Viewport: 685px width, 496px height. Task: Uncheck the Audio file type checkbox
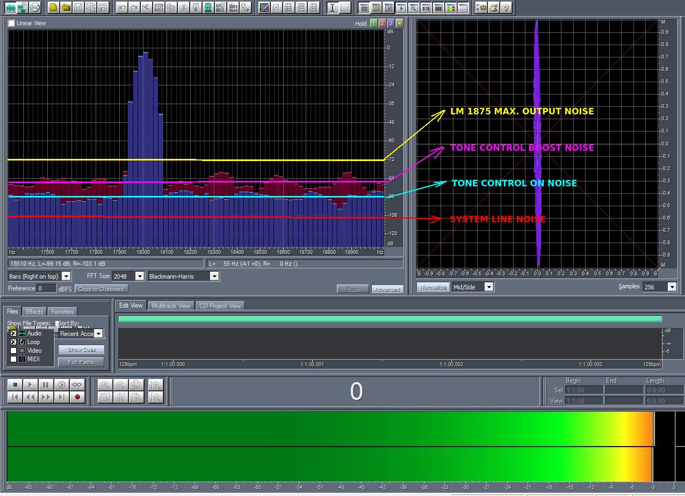[x=14, y=333]
